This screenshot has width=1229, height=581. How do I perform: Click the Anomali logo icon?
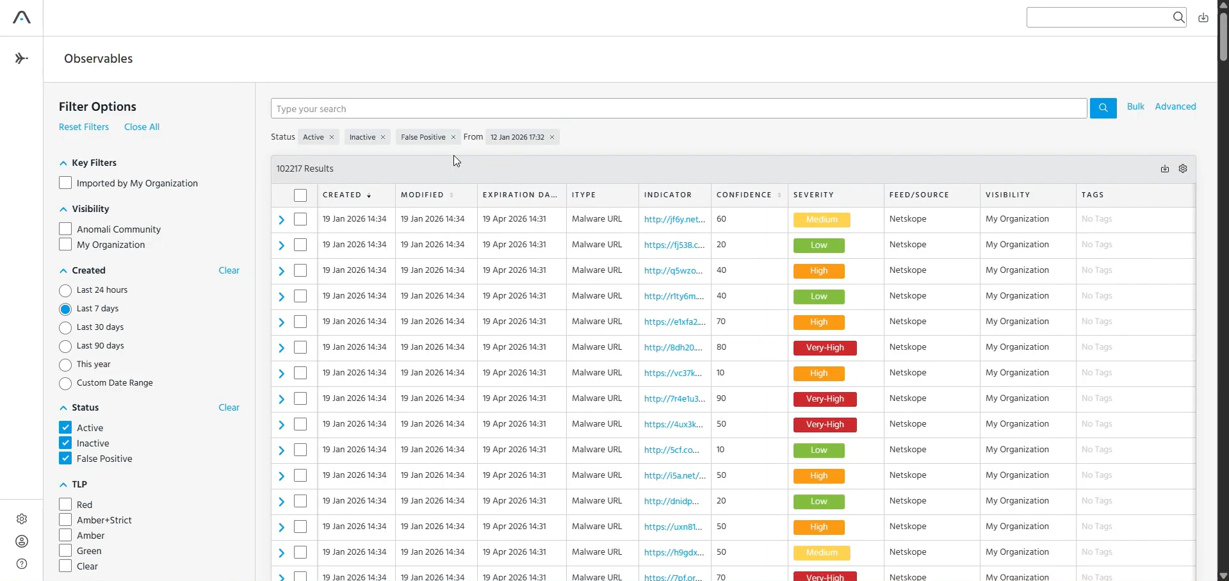22,18
